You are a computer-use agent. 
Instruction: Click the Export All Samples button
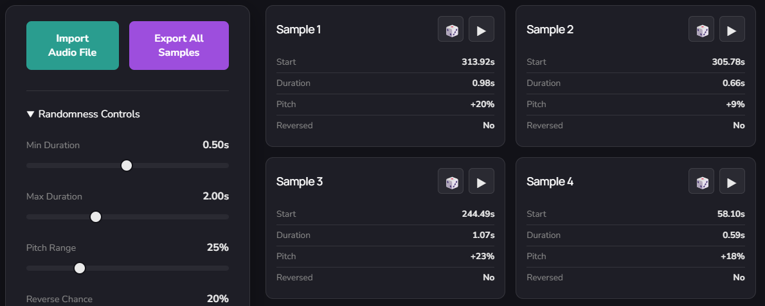coord(179,46)
